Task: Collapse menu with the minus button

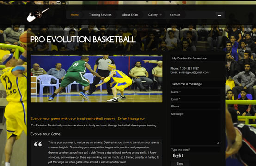Action: pyautogui.click(x=219, y=15)
